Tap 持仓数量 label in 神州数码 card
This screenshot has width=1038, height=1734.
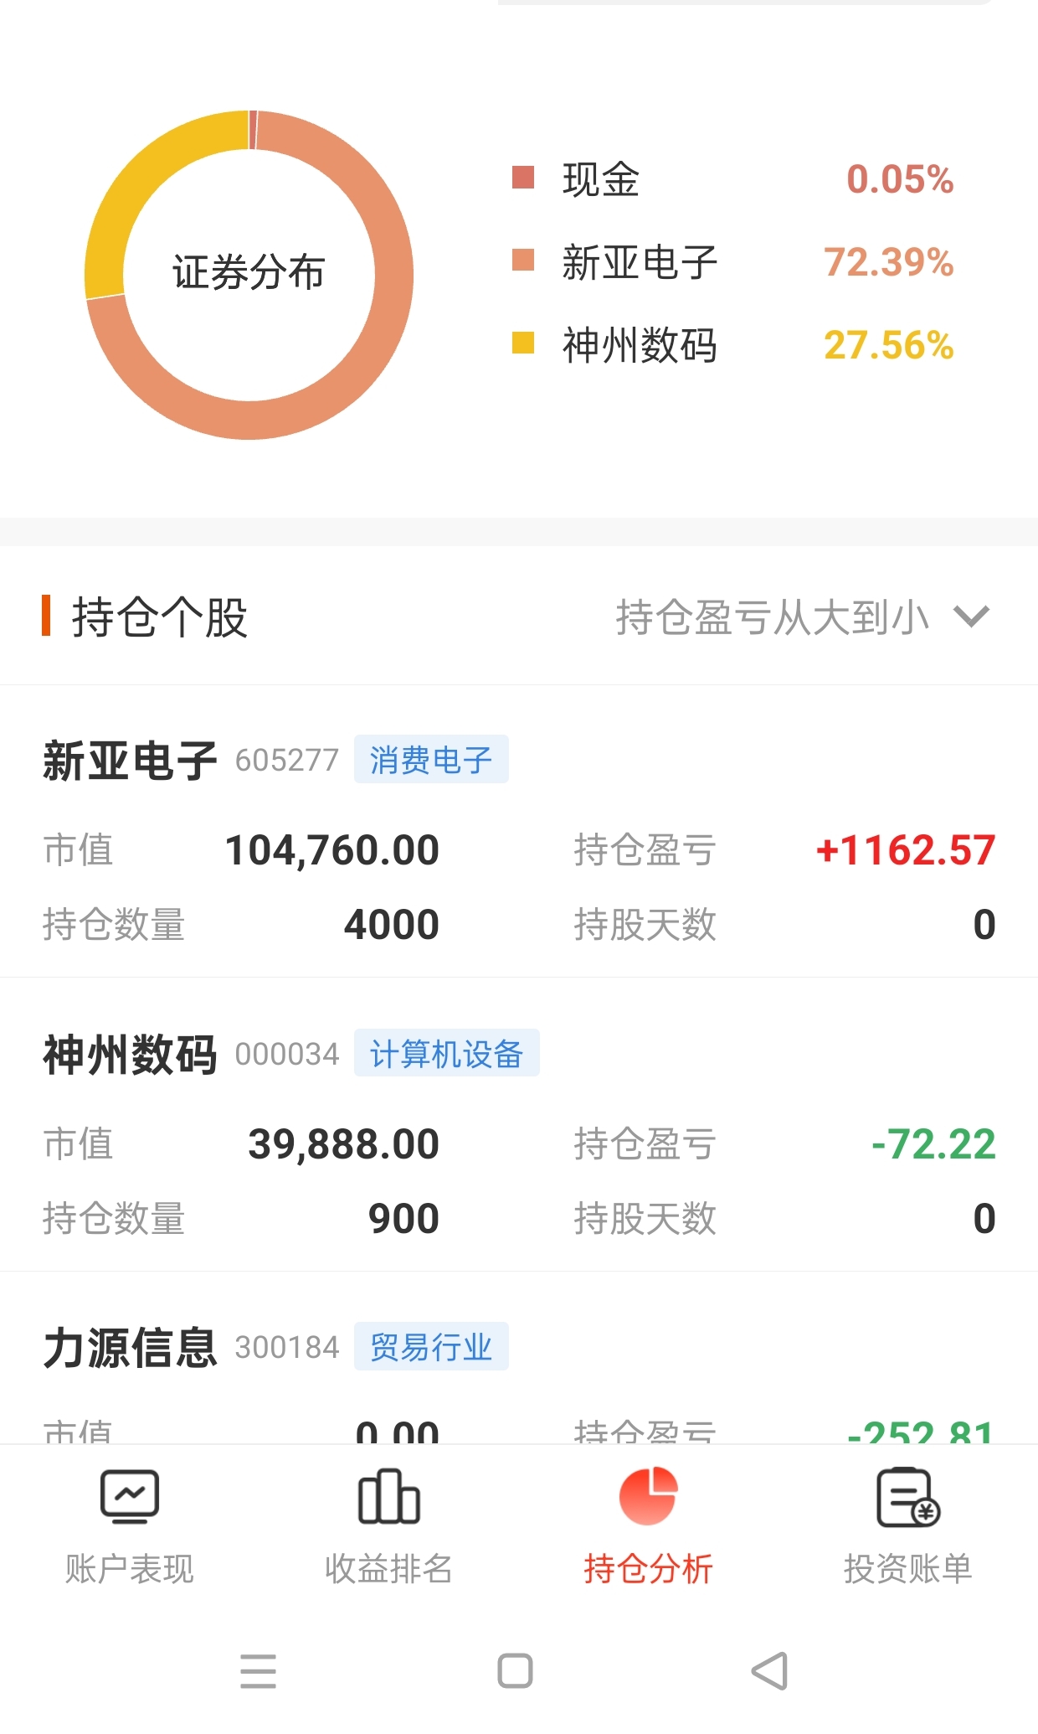(x=114, y=1219)
